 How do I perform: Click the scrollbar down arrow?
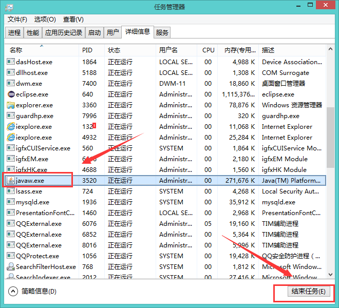click(330, 275)
